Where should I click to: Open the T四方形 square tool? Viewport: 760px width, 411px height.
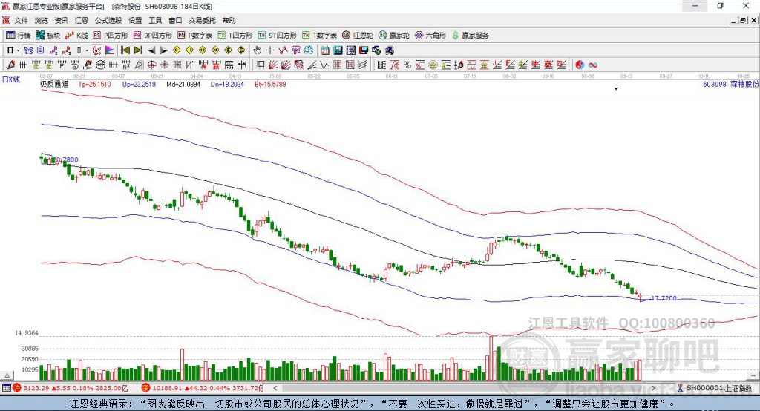point(235,36)
